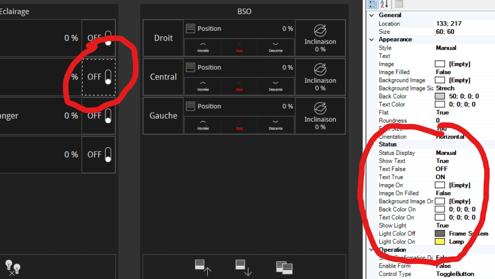Toggle the selected OFF switch with dotted border
495x279 pixels.
(99, 77)
